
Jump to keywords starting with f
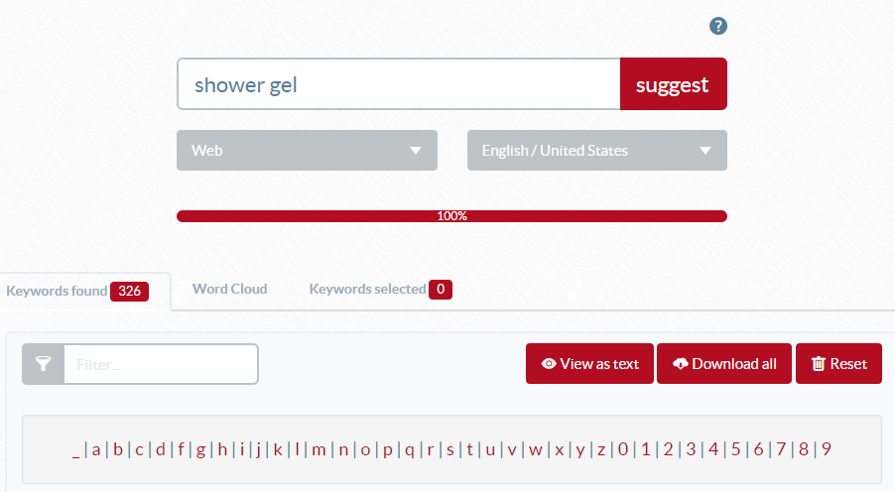[x=181, y=449]
